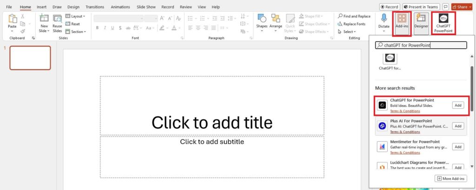Select slide 1 thumbnail
The width and height of the screenshot is (476, 190).
point(30,58)
